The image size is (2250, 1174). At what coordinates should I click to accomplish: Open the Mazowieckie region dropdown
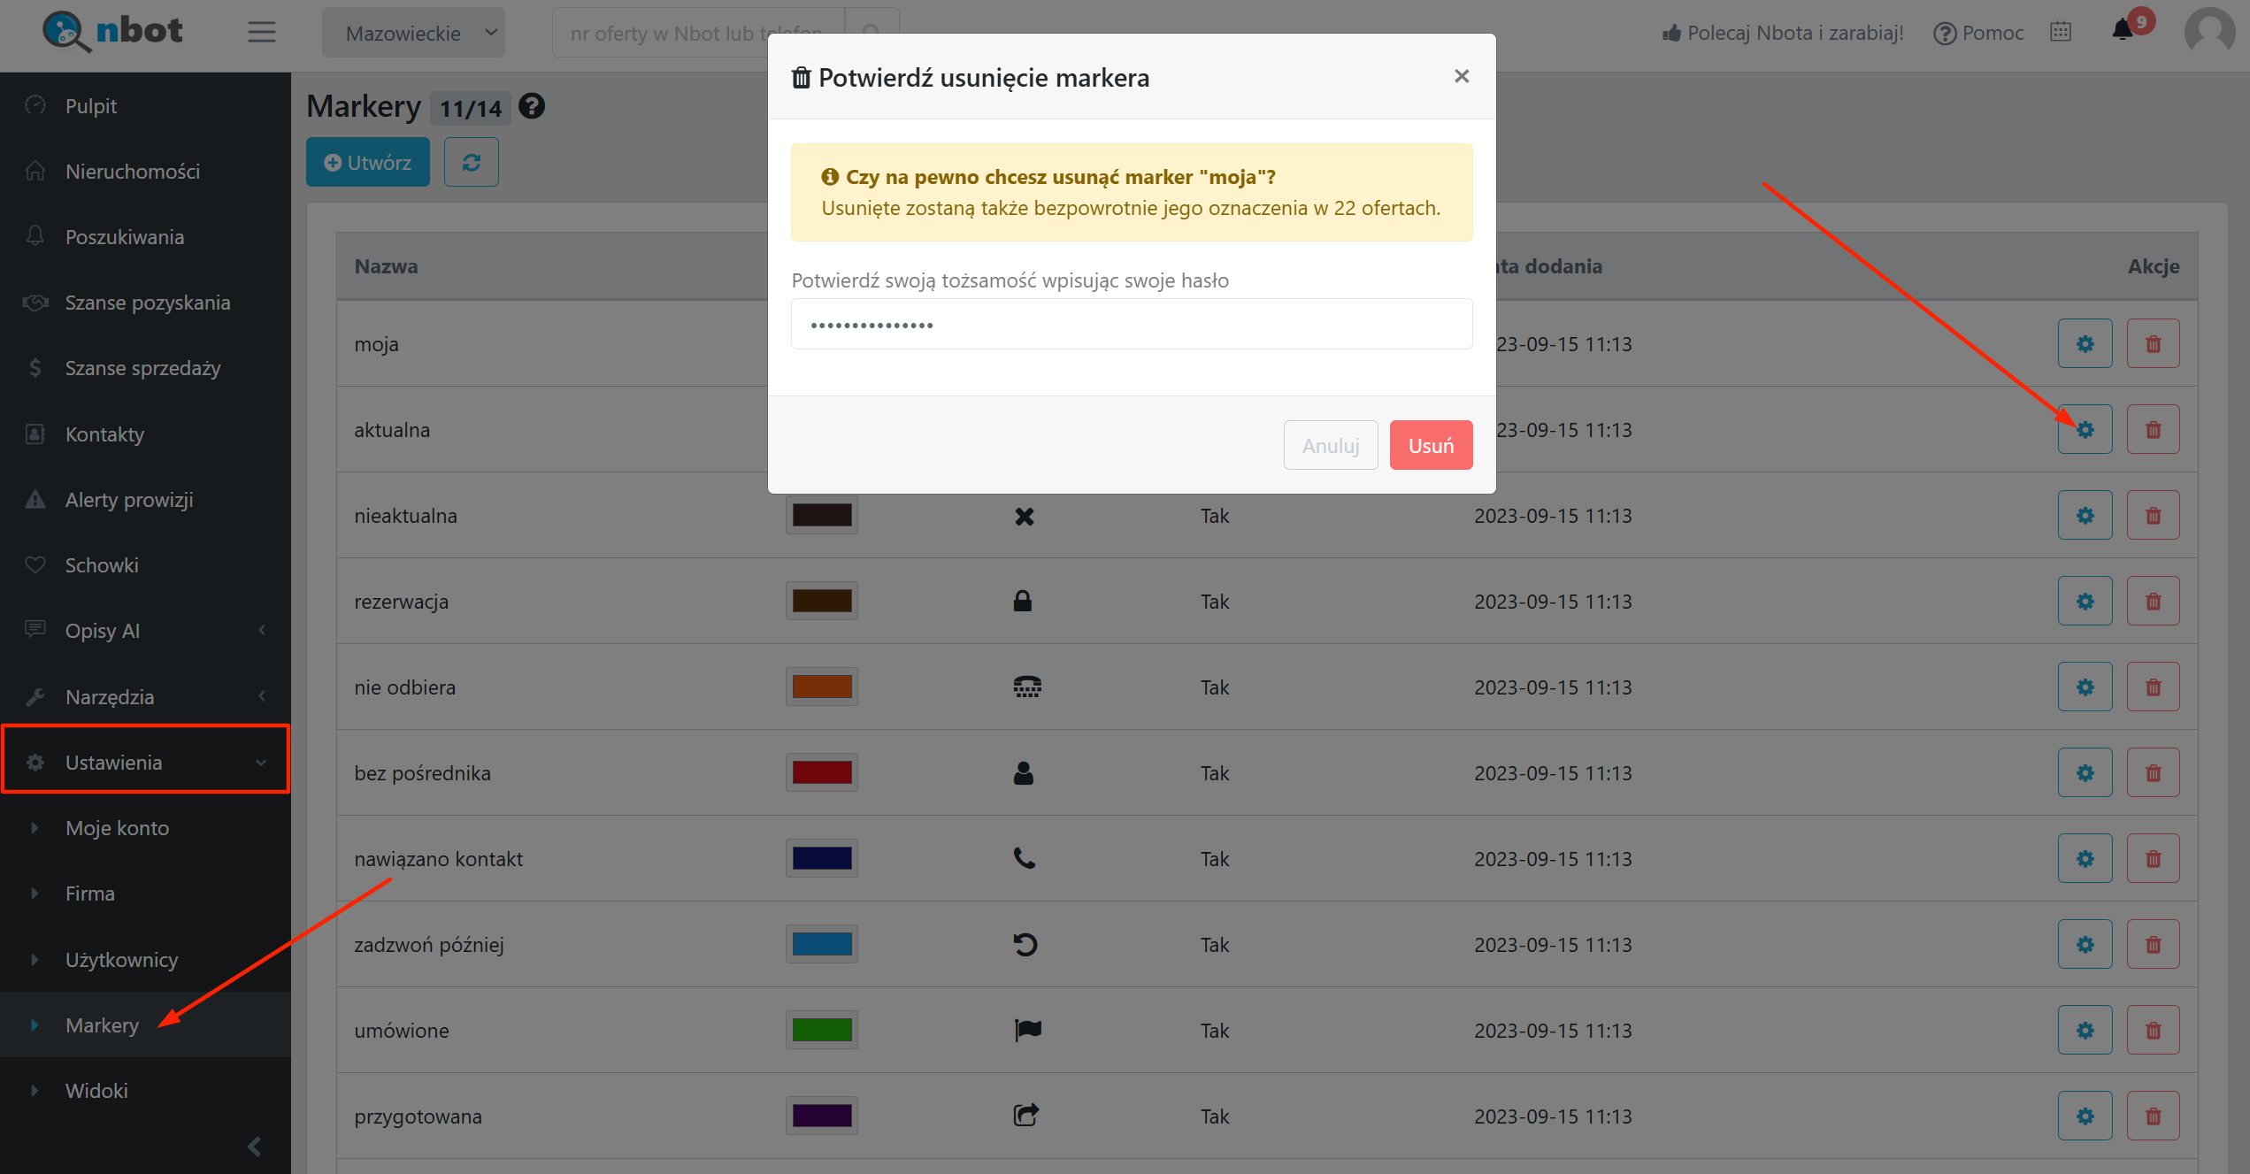pyautogui.click(x=413, y=33)
